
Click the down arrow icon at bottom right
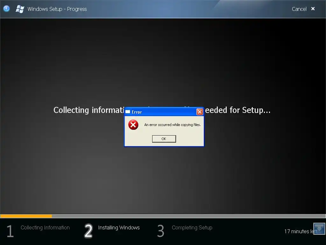pos(319,228)
